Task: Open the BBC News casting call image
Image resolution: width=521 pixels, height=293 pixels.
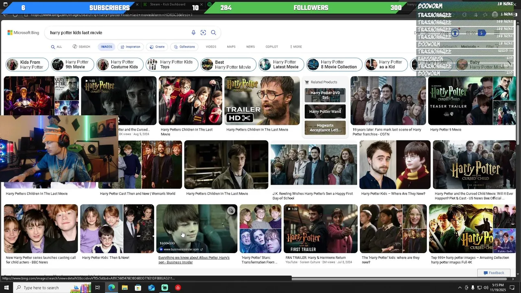Action: [41, 229]
